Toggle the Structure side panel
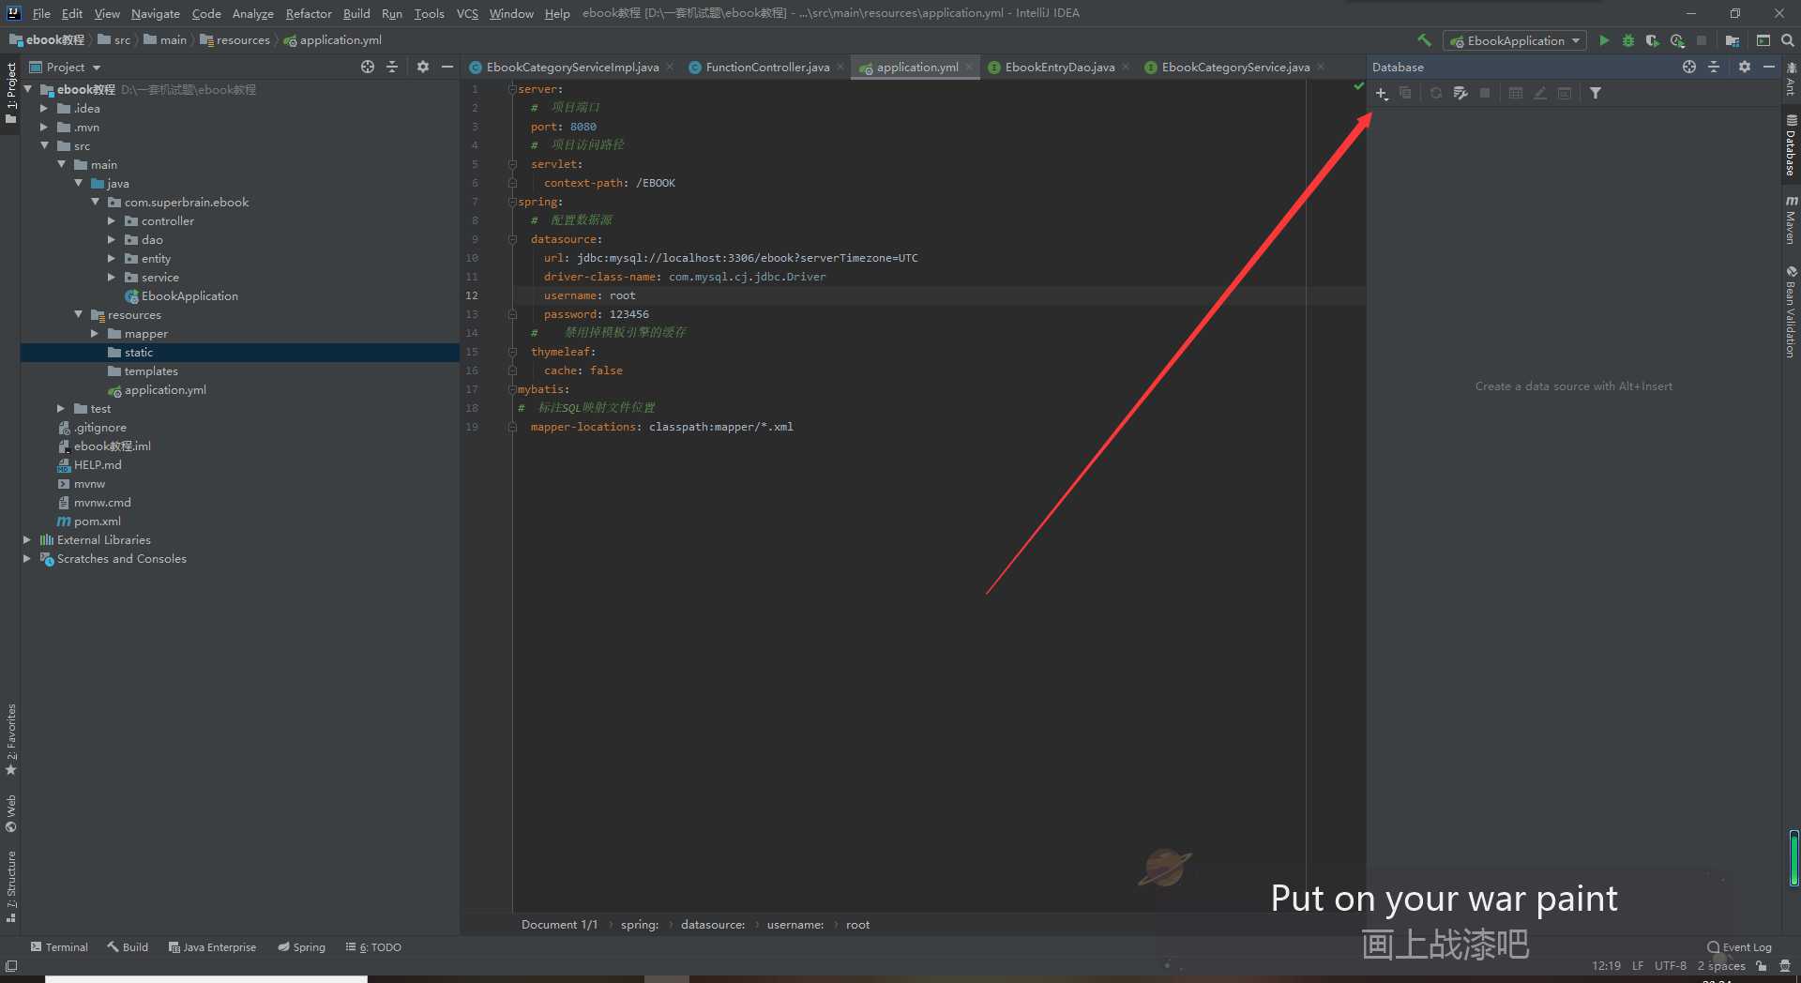Screen dimensions: 1801x983 [x=11, y=887]
